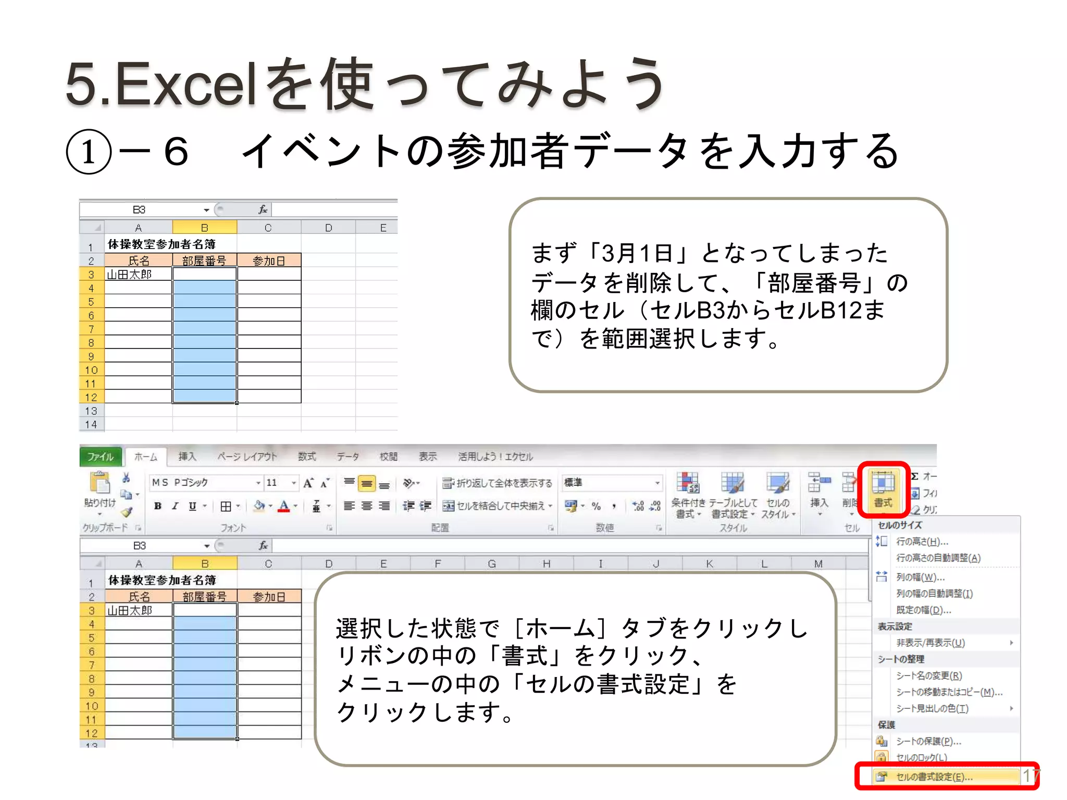Switch to the 数式 tab
The image size is (1067, 800).
coord(307,457)
